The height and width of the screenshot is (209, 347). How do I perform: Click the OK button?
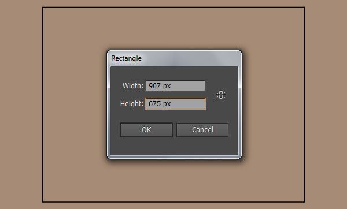click(146, 130)
